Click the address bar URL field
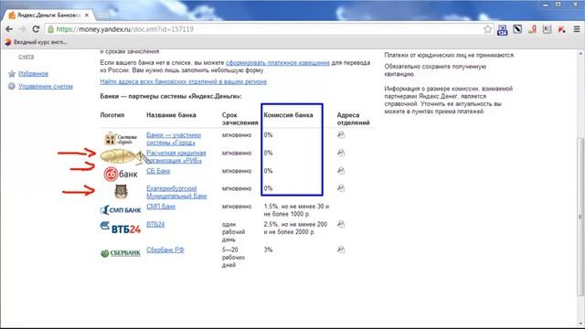The height and width of the screenshot is (329, 585). (270, 29)
